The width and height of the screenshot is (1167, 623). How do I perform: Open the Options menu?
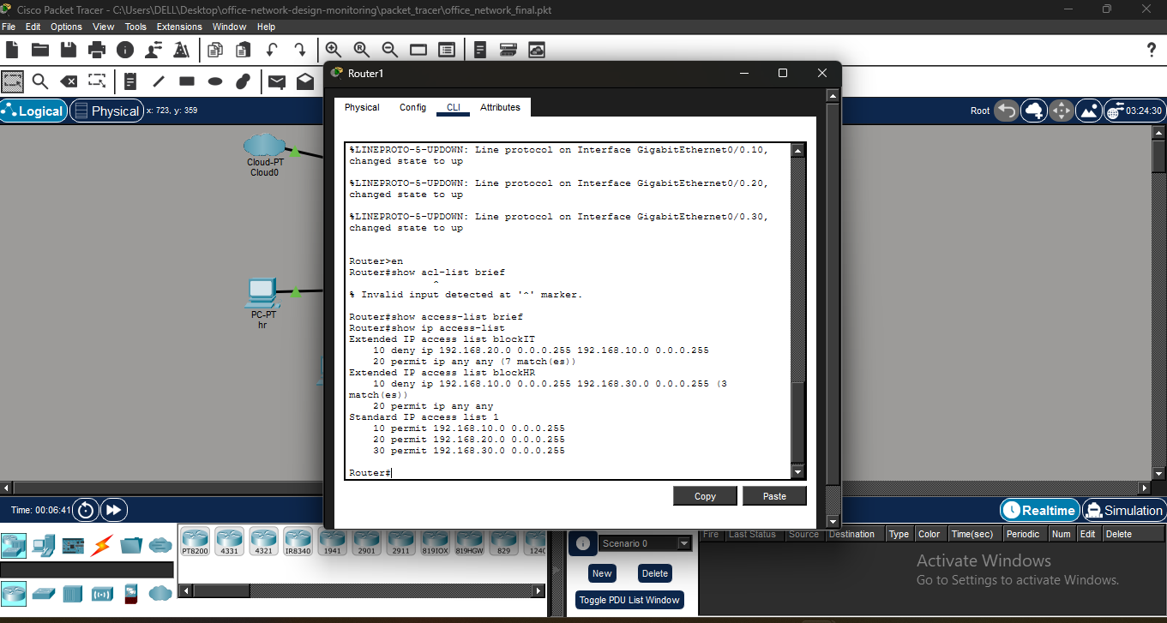coord(66,27)
